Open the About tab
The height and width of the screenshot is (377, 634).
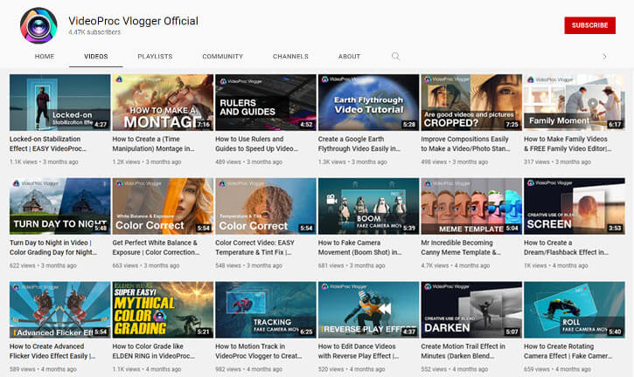349,57
